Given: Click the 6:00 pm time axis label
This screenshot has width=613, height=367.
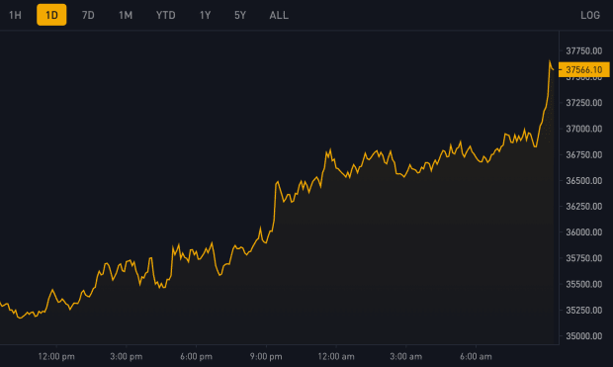Looking at the screenshot, I should [196, 356].
